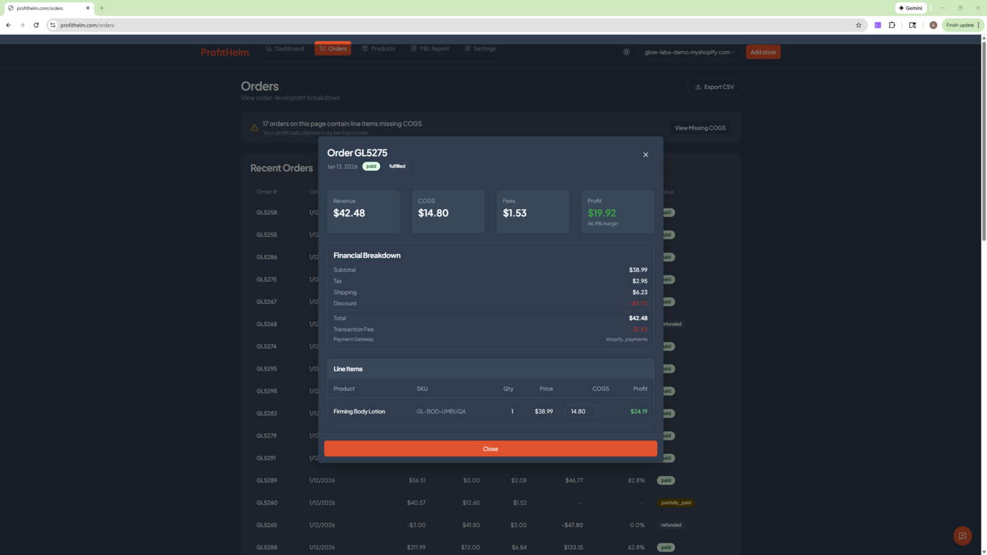Select the Orders tab
987x555 pixels.
click(333, 49)
